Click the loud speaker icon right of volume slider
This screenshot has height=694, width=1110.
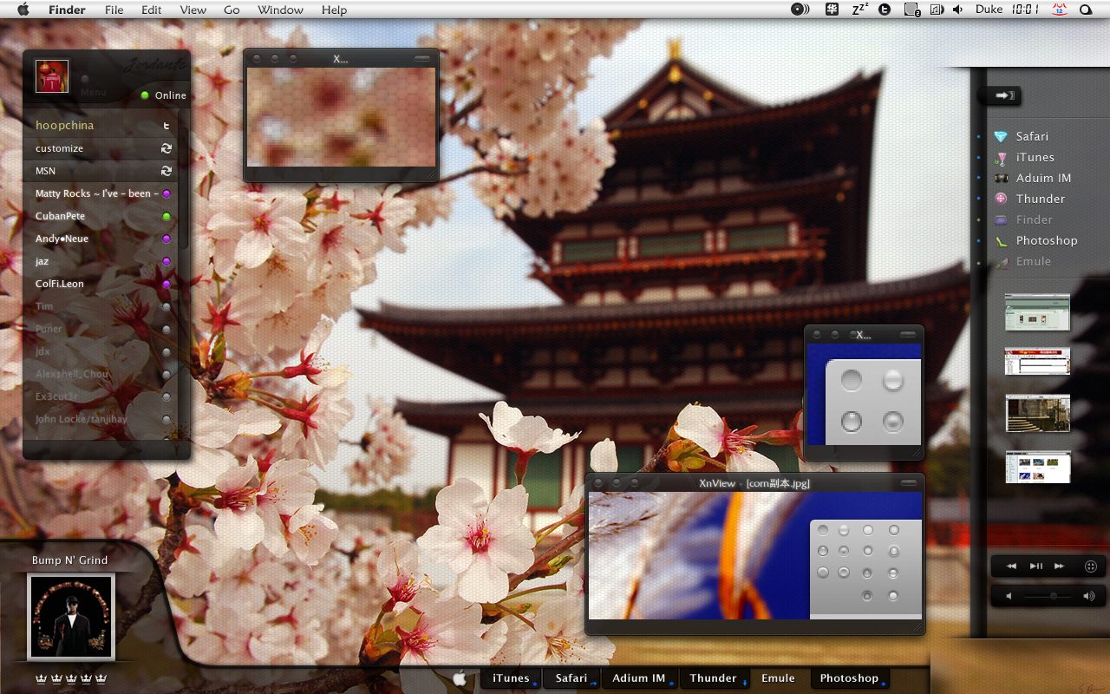[1088, 596]
